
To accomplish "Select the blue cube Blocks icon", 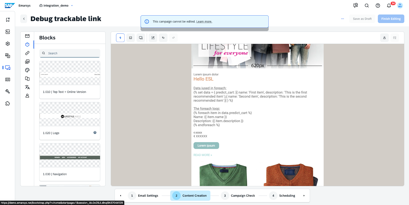I will (x=27, y=44).
